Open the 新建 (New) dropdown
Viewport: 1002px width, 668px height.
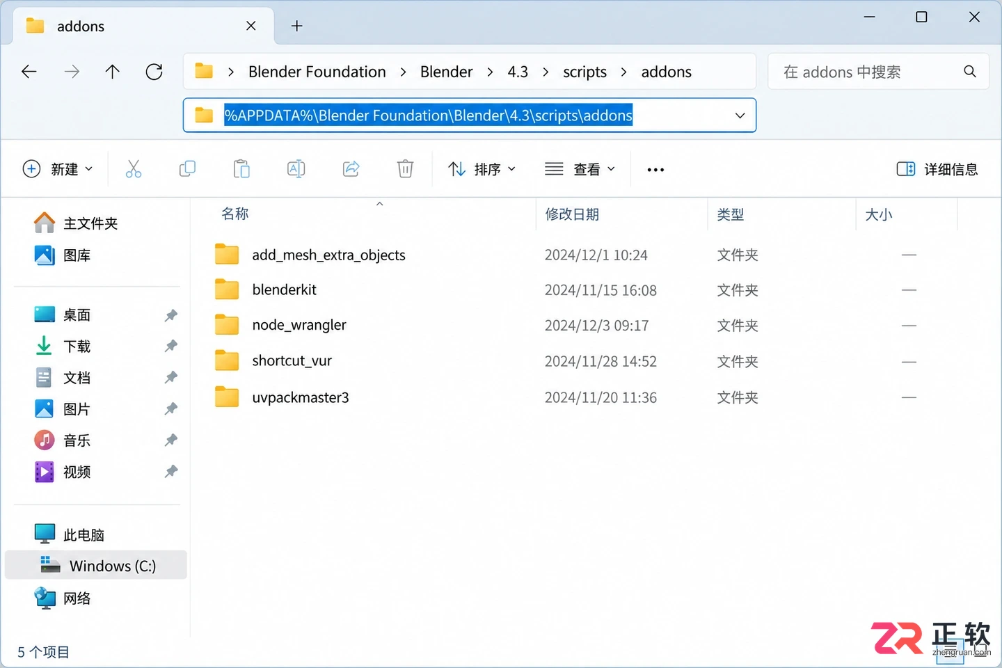point(58,169)
